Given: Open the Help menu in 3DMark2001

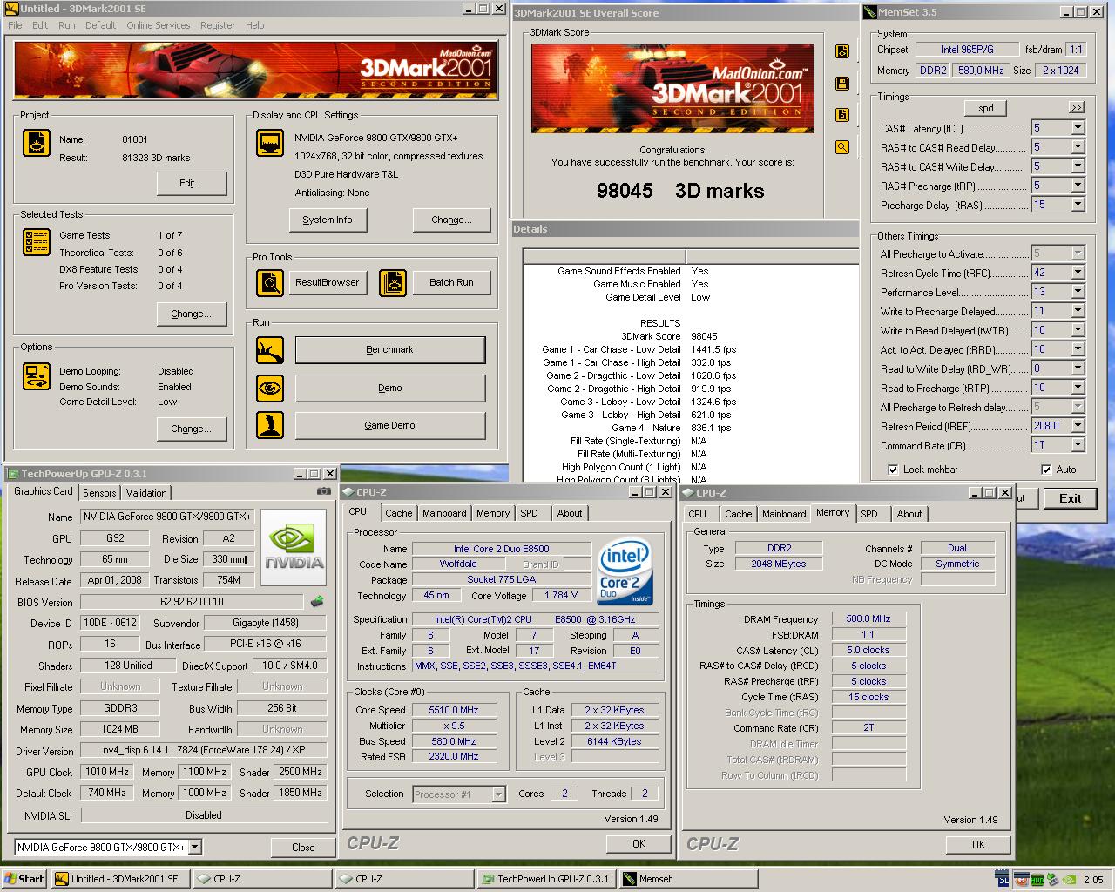Looking at the screenshot, I should point(254,25).
